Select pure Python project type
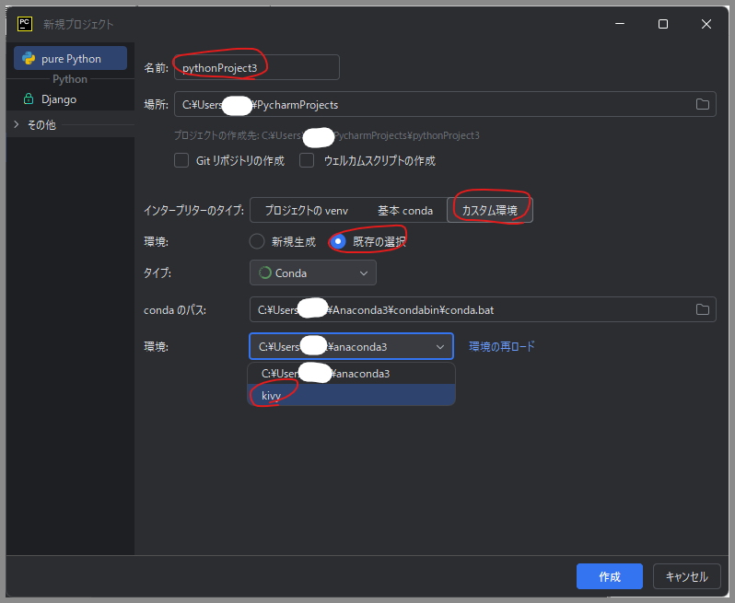Screen dimensions: 735x603 (x=70, y=58)
